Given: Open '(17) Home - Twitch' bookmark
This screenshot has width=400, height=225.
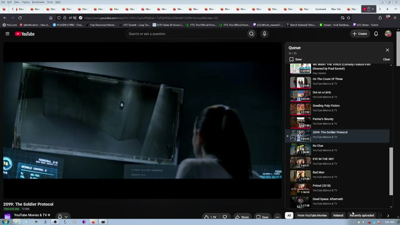Looking at the screenshot, I should coord(365,25).
